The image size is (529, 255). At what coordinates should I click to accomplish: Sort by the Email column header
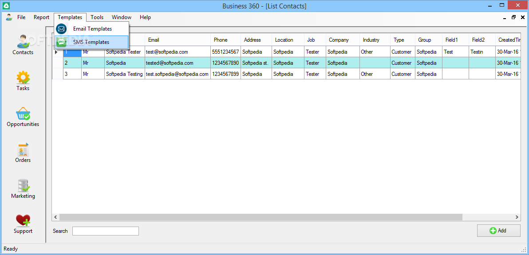[178, 40]
